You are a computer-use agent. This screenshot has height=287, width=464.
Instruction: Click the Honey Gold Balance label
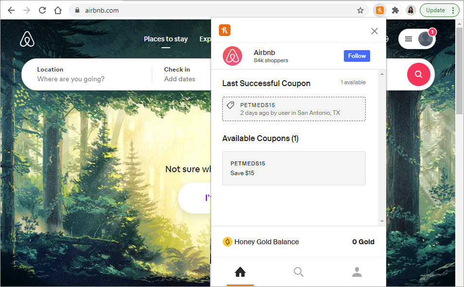(x=267, y=242)
